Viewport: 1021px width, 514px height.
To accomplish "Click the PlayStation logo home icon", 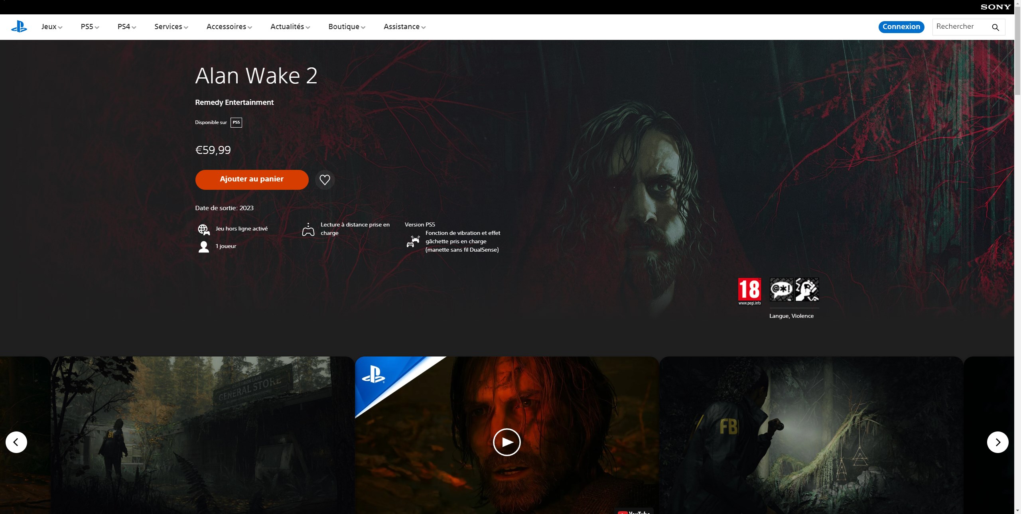I will (19, 27).
